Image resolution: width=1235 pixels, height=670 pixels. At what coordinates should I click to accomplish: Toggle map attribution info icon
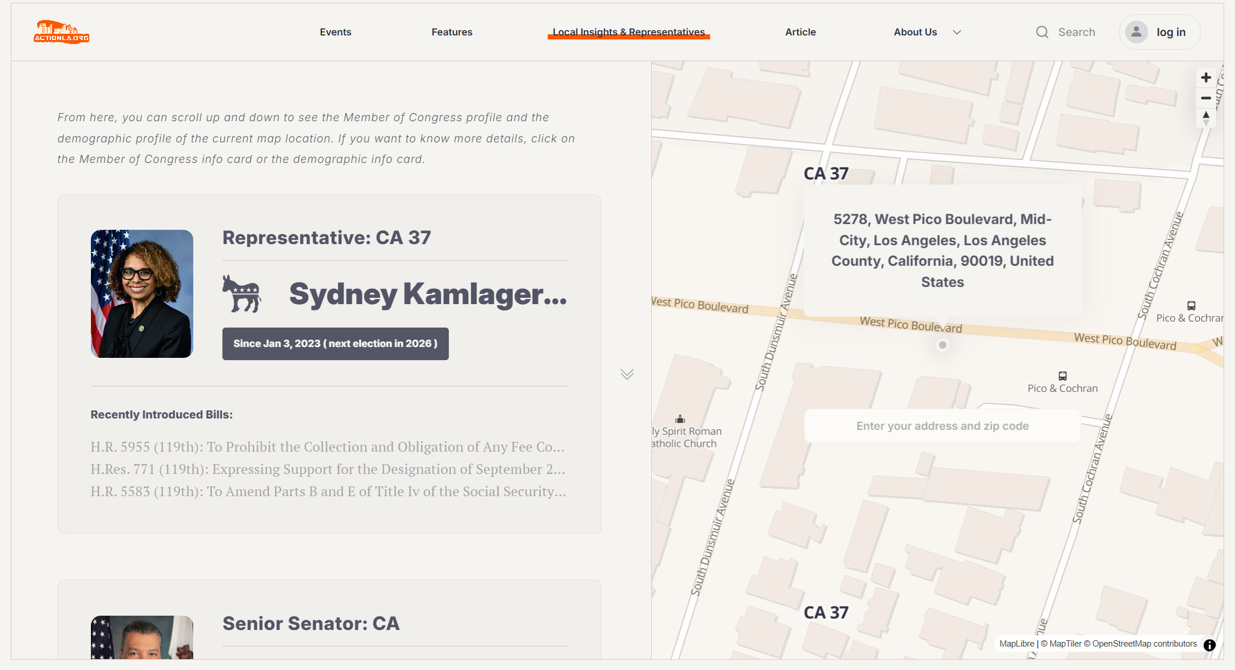coord(1209,645)
